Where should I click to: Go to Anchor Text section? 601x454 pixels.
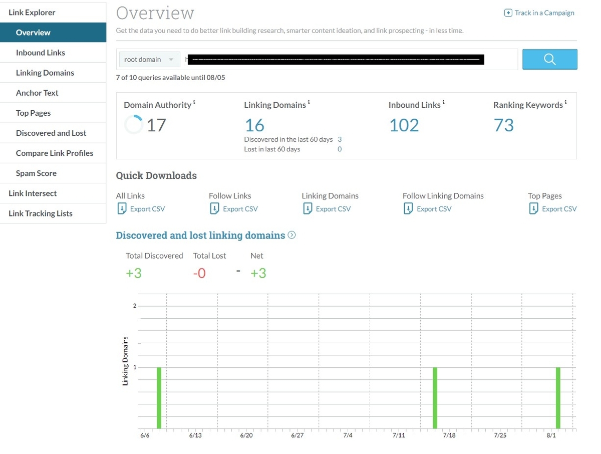(x=53, y=93)
